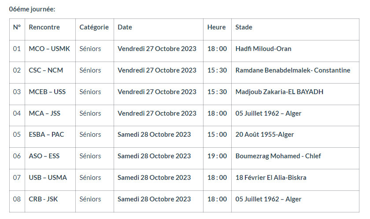
Task: Select 18 Février El Alia-Biskra stadium
Action: pos(271,178)
